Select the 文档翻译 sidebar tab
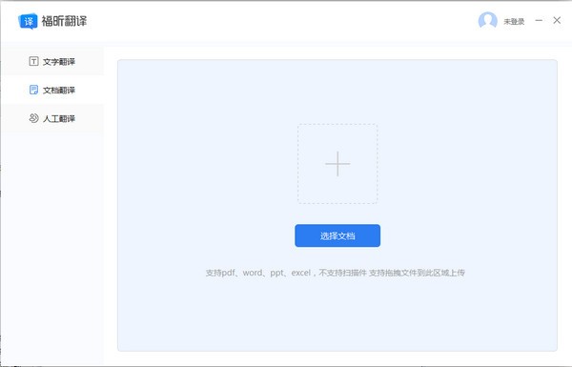The width and height of the screenshot is (572, 367). 52,90
